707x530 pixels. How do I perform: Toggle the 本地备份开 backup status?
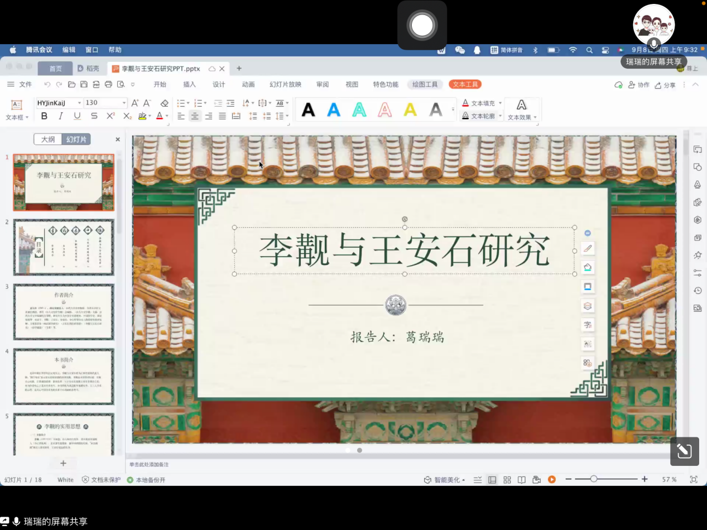click(x=146, y=480)
